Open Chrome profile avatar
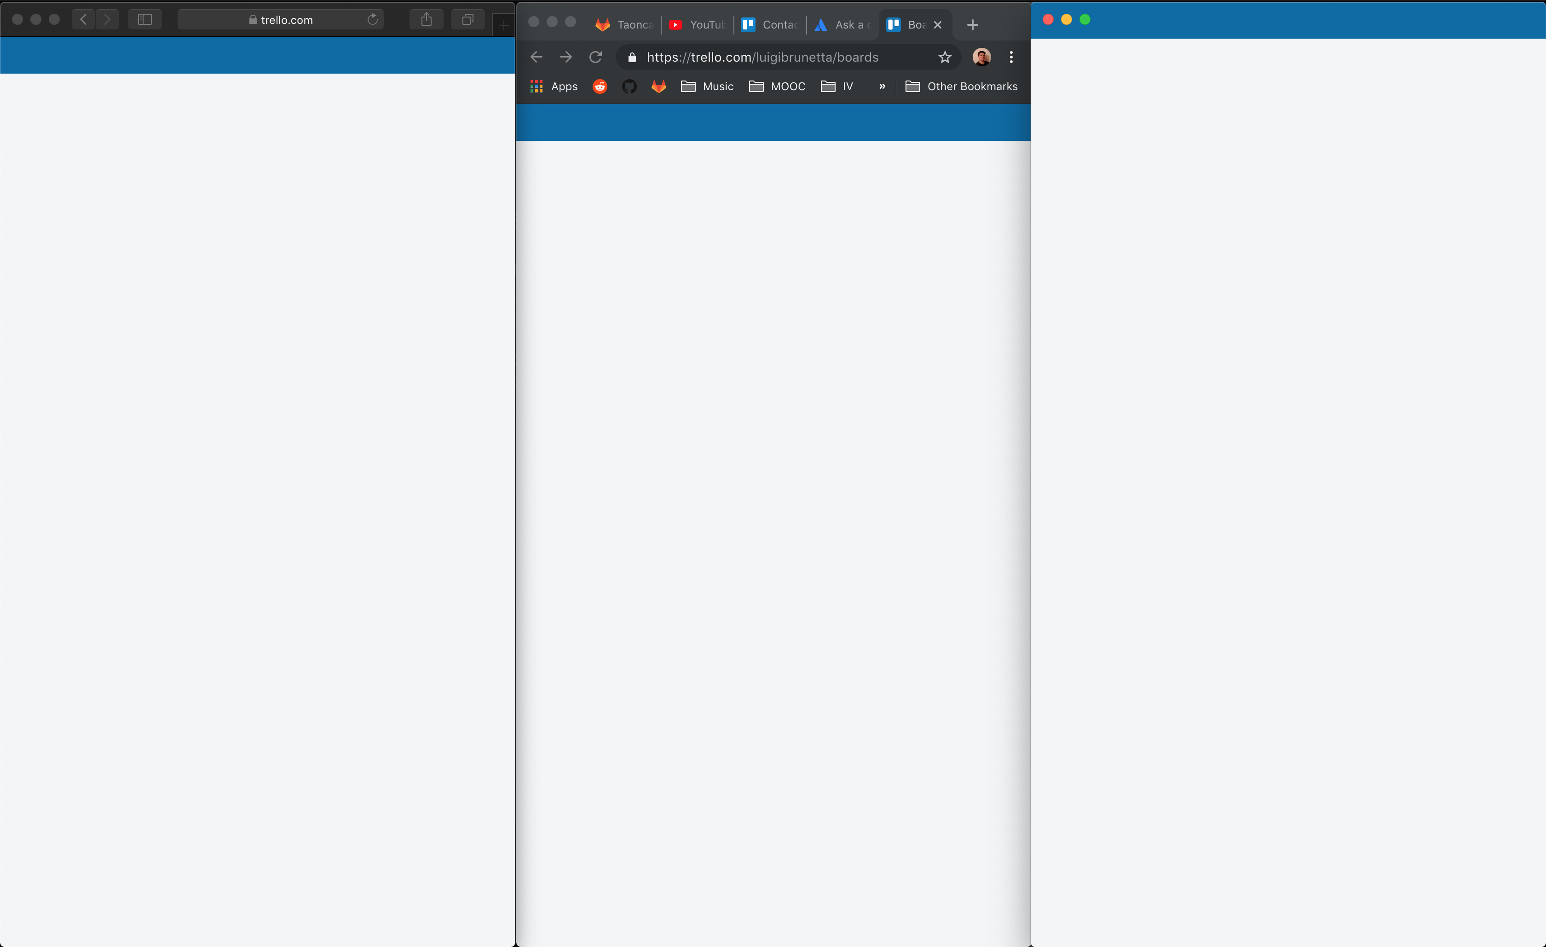 (981, 57)
